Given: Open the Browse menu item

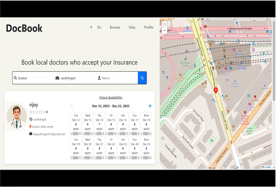Looking at the screenshot, I should [x=115, y=27].
